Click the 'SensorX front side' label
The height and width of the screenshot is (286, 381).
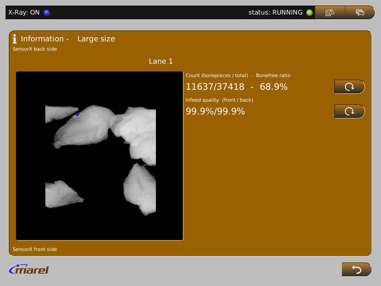[x=35, y=250]
